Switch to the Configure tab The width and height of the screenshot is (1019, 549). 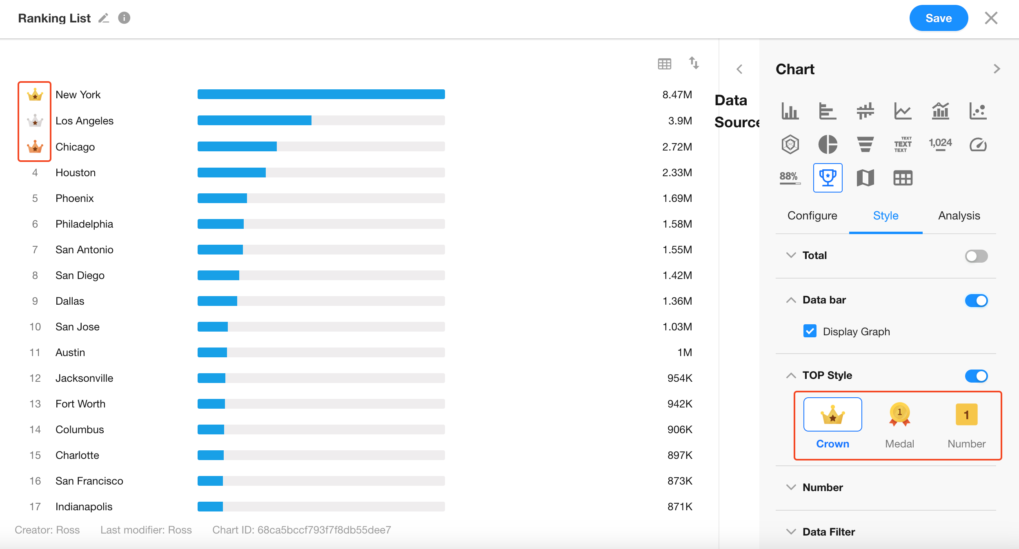tap(812, 216)
